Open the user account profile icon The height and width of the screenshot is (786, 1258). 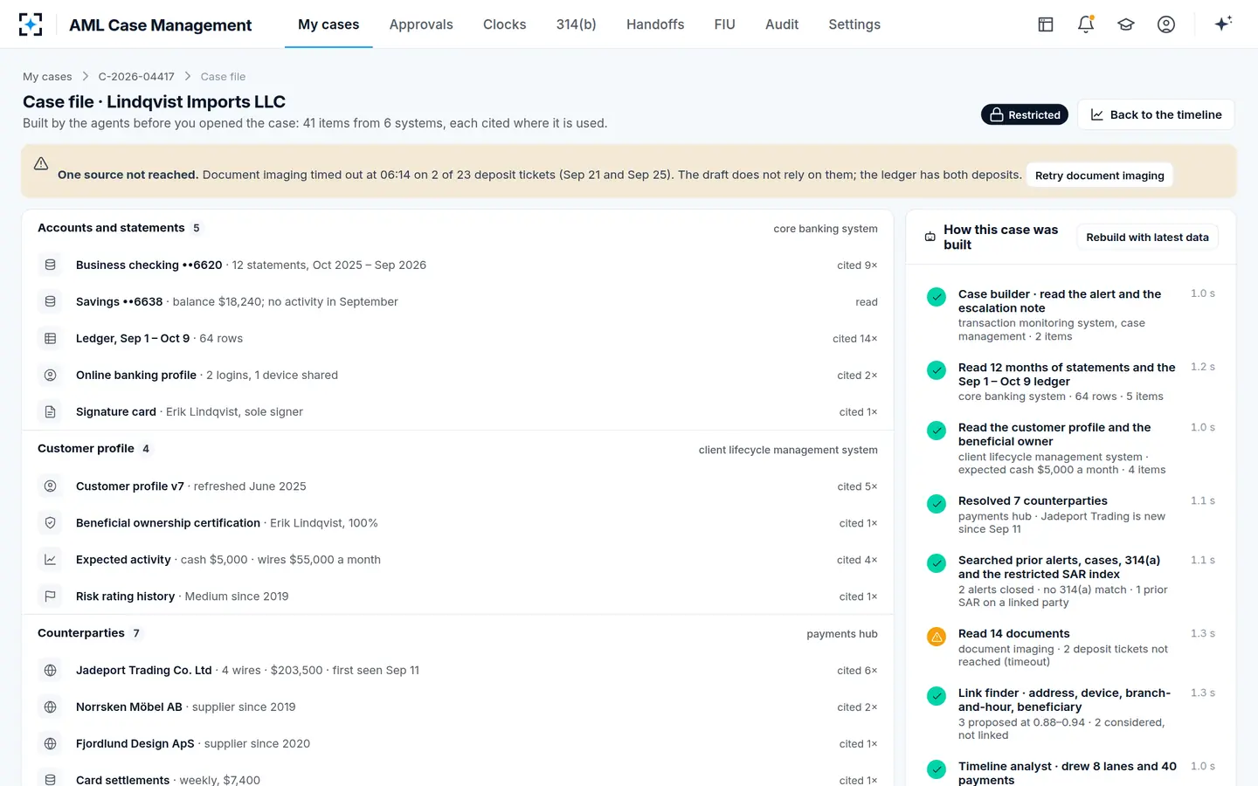pos(1166,24)
